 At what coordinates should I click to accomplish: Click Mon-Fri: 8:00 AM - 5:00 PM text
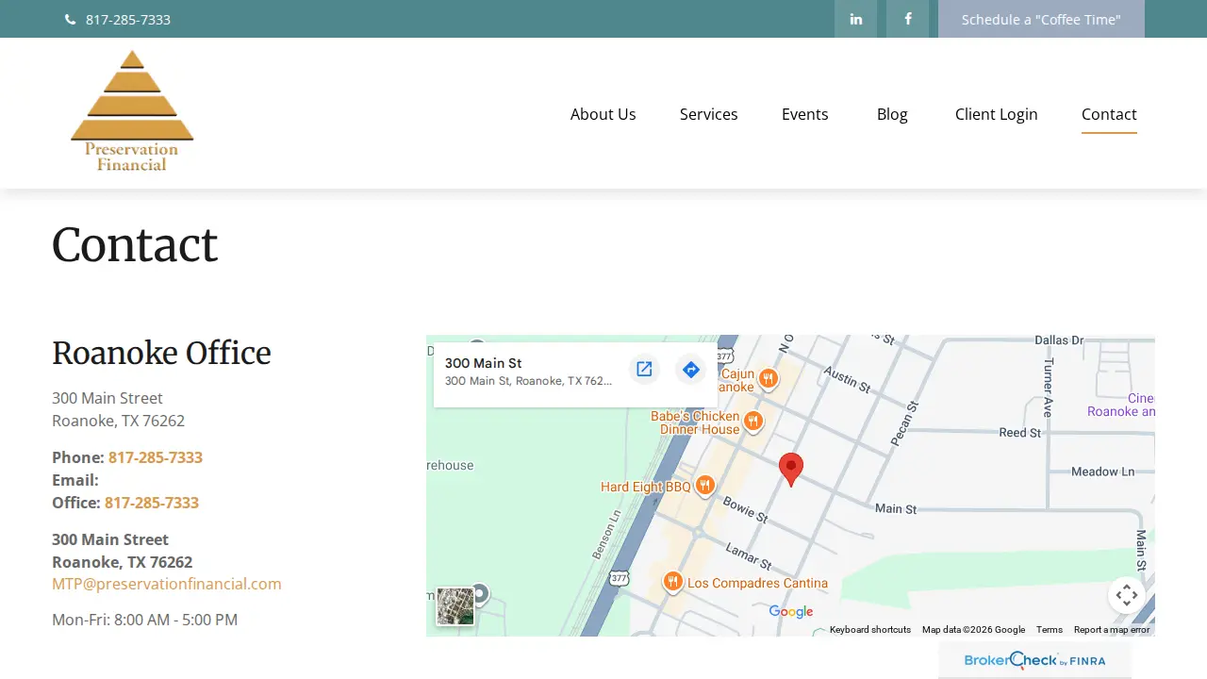pos(145,620)
